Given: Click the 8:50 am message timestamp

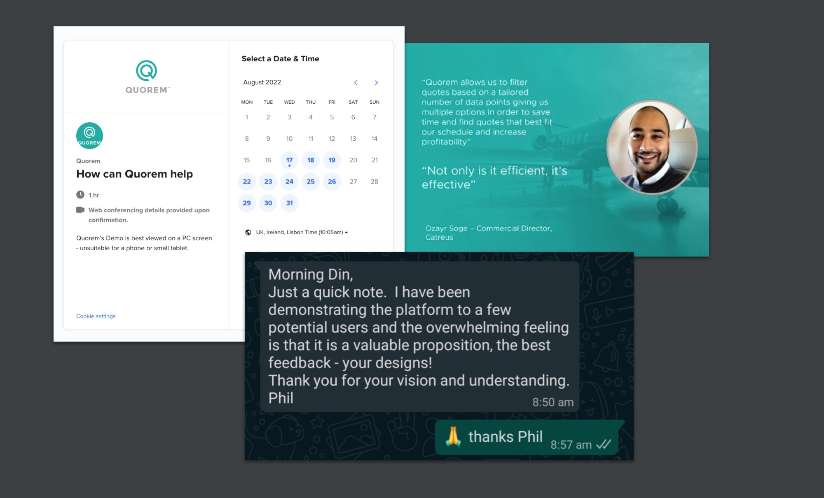Looking at the screenshot, I should tap(553, 402).
